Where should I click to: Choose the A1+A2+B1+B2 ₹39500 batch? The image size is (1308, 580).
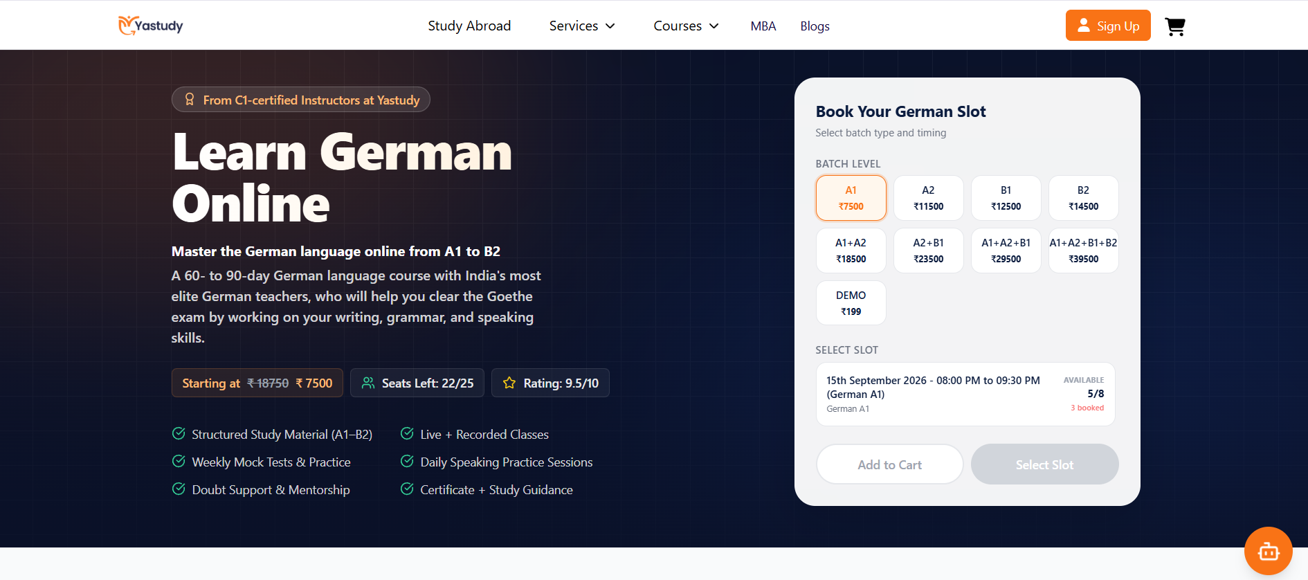(1084, 251)
